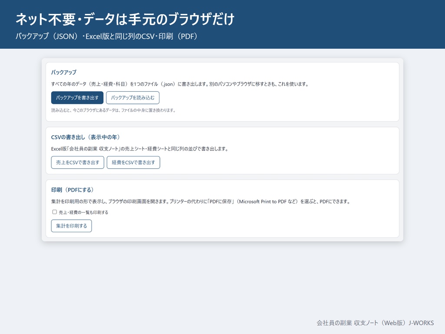Click the 集計を印刷する button
Image resolution: width=445 pixels, height=334 pixels.
tap(72, 226)
